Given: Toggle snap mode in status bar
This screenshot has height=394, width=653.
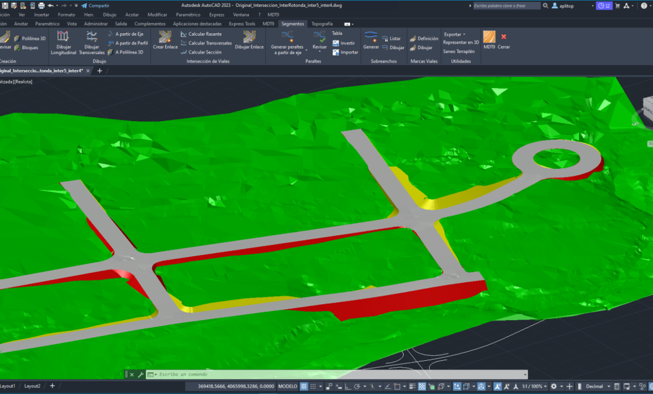Looking at the screenshot, I should pyautogui.click(x=313, y=386).
